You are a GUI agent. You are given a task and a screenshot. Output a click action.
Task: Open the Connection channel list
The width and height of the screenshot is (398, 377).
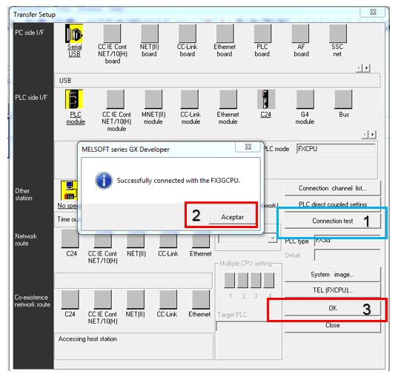click(333, 188)
